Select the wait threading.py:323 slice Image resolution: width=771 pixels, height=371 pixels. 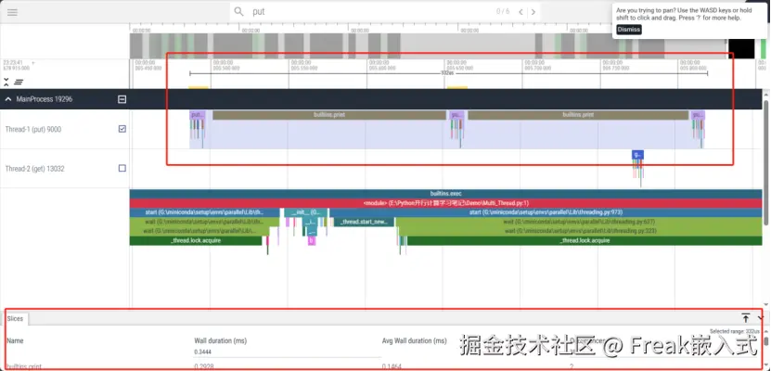click(x=579, y=231)
